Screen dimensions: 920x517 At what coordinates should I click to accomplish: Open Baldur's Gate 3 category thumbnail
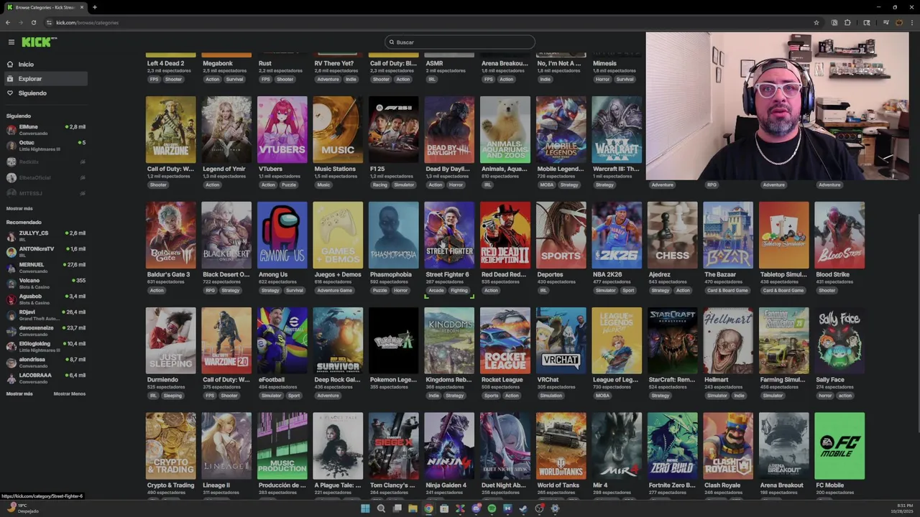click(x=170, y=235)
